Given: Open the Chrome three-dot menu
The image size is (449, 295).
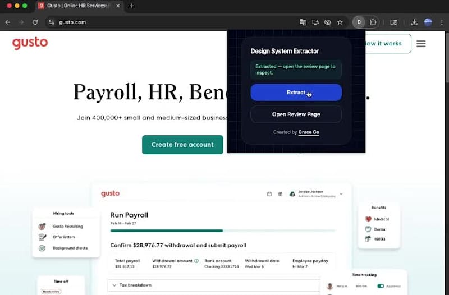Looking at the screenshot, I should [x=442, y=22].
